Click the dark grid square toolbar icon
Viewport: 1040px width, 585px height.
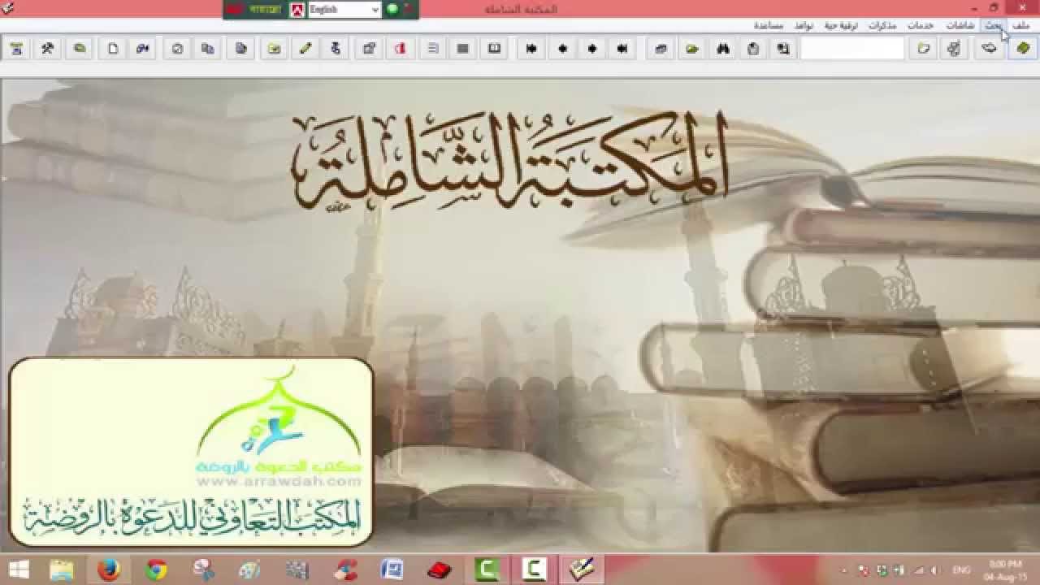click(463, 49)
